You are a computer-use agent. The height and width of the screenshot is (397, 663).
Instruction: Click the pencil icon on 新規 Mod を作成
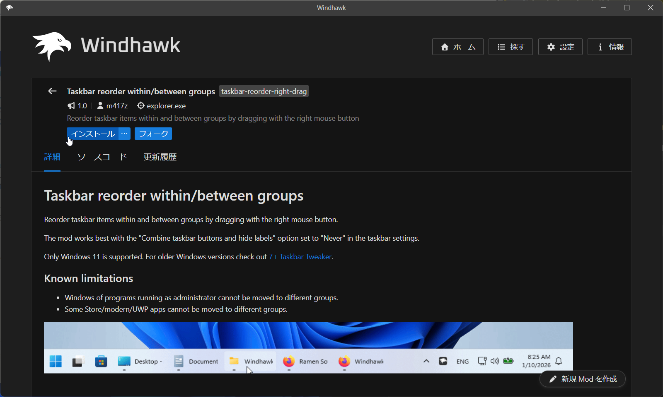(553, 379)
